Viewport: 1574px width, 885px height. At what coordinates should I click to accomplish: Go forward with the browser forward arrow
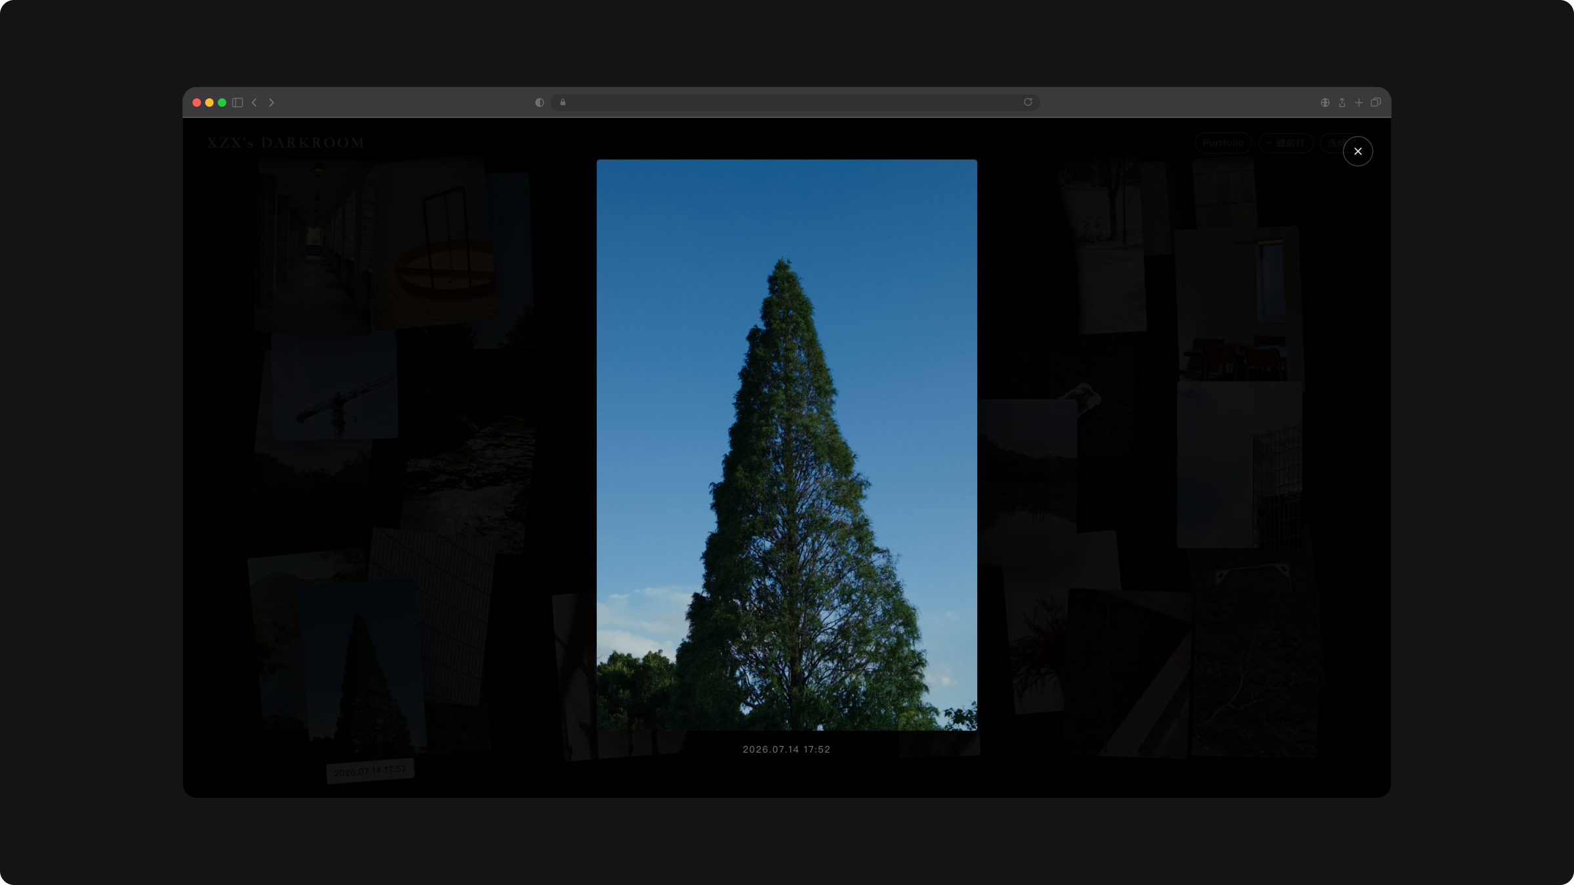click(x=272, y=102)
